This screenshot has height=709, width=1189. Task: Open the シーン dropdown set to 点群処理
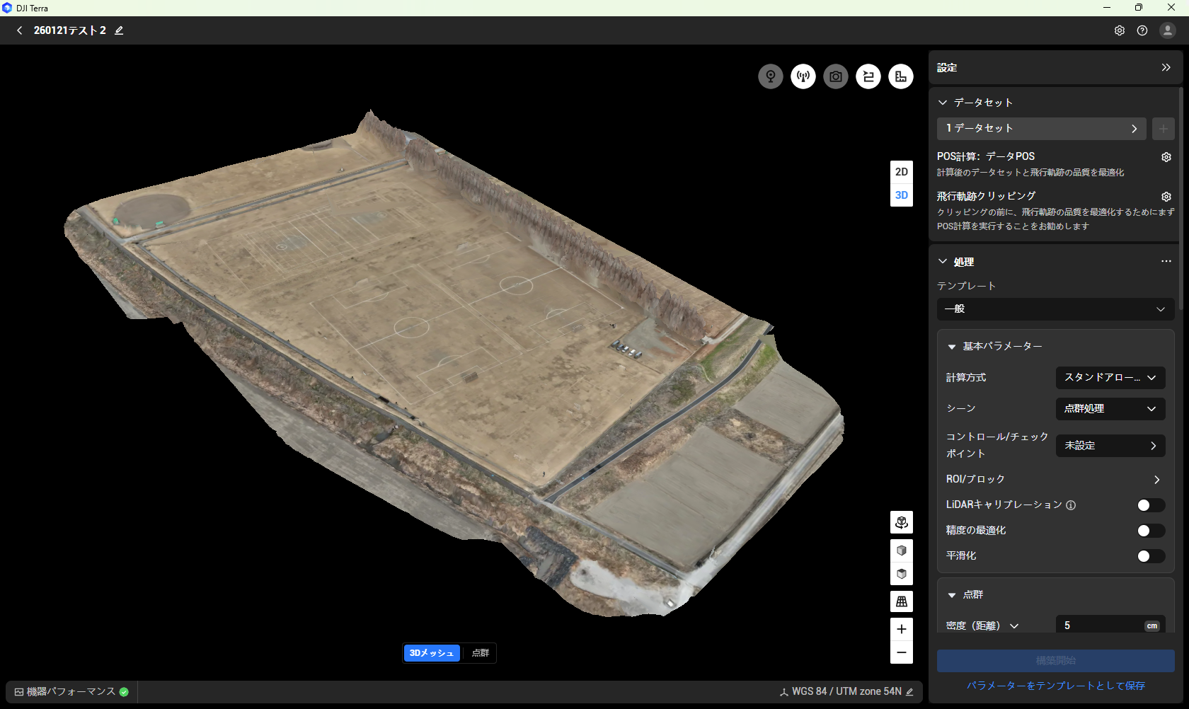tap(1110, 409)
